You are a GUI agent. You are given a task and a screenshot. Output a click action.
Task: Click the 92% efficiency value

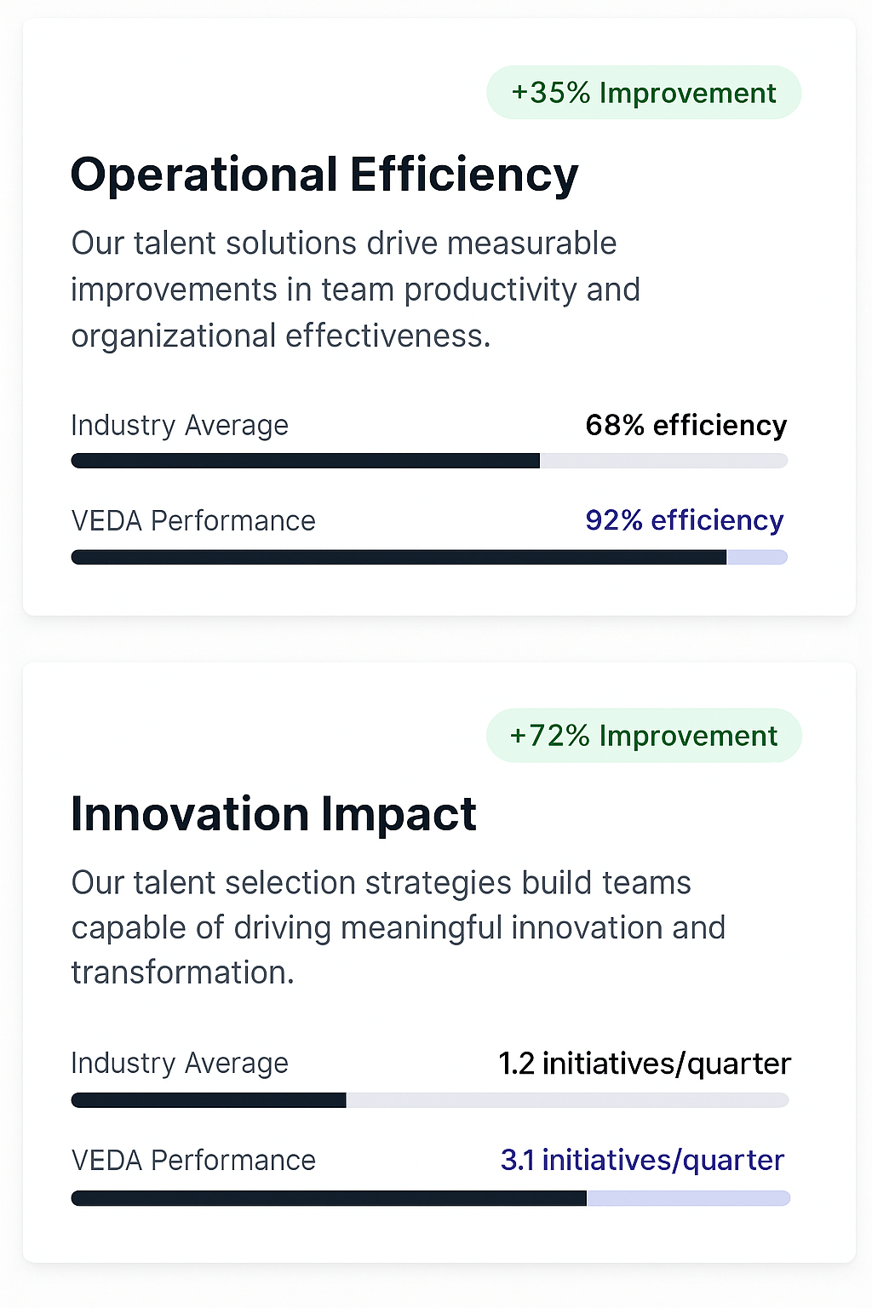(x=684, y=520)
